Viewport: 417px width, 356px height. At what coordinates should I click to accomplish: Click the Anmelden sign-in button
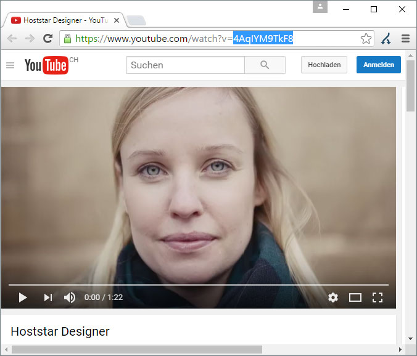click(x=378, y=65)
